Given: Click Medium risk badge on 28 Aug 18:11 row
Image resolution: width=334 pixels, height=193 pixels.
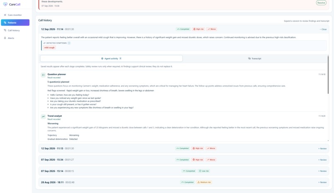Looking at the screenshot, I should (x=204, y=182).
